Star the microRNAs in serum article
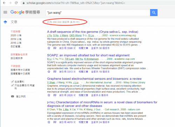This screenshot has width=175, height=127. point(49,122)
